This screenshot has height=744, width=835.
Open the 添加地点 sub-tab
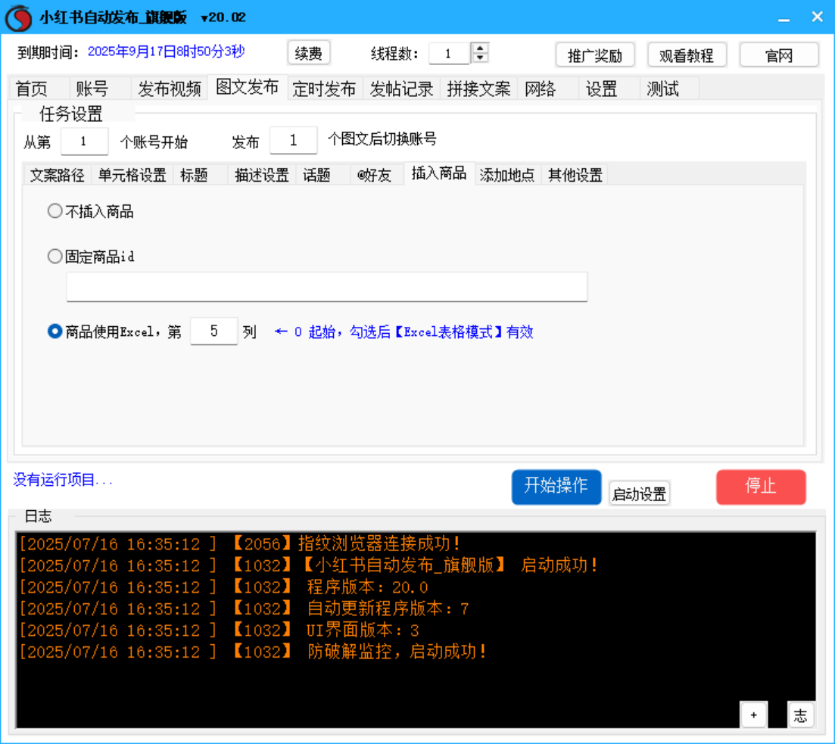tap(507, 176)
